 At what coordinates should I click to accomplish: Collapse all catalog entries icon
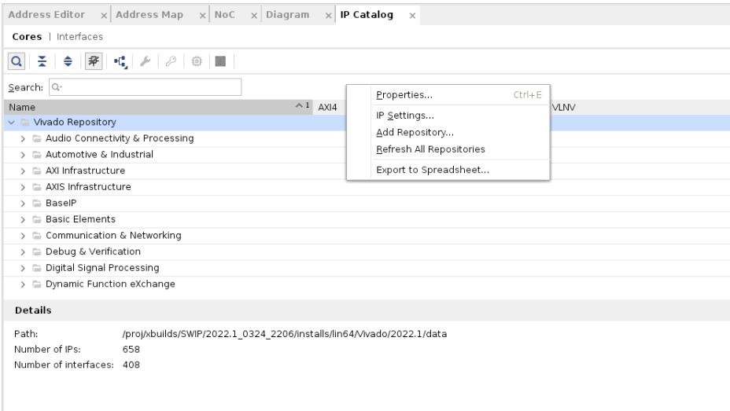[x=42, y=61]
